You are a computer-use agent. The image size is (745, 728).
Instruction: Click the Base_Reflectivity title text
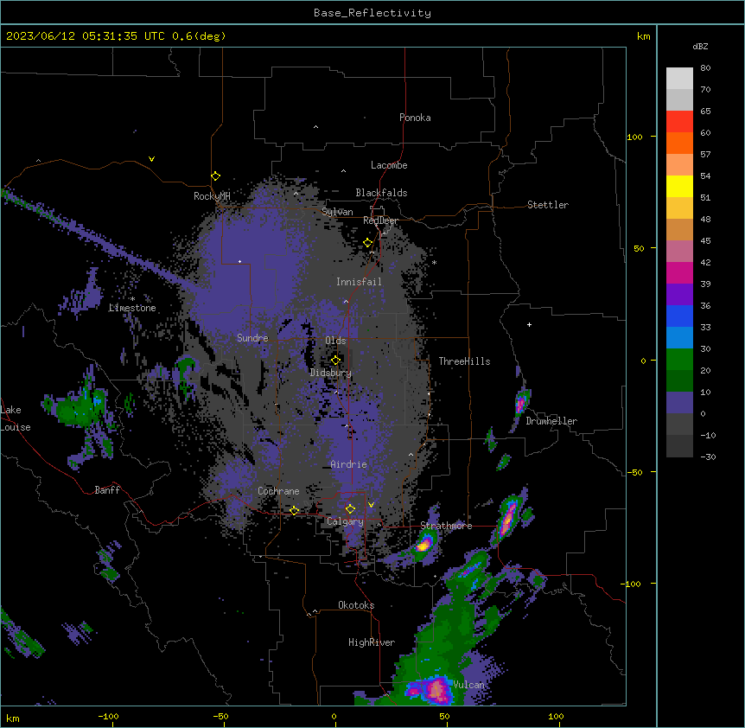(372, 13)
